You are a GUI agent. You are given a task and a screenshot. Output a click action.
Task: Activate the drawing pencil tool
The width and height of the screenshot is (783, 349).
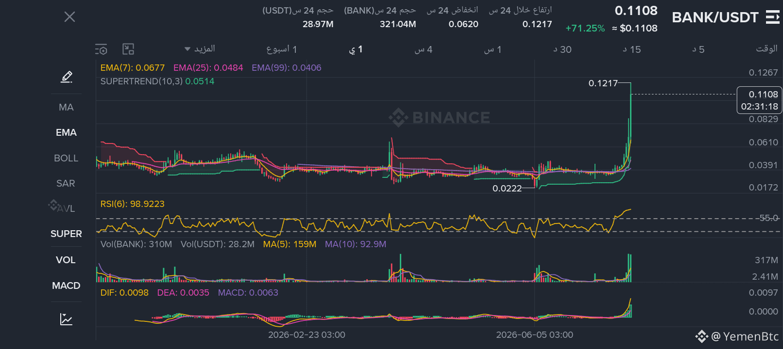pos(67,77)
